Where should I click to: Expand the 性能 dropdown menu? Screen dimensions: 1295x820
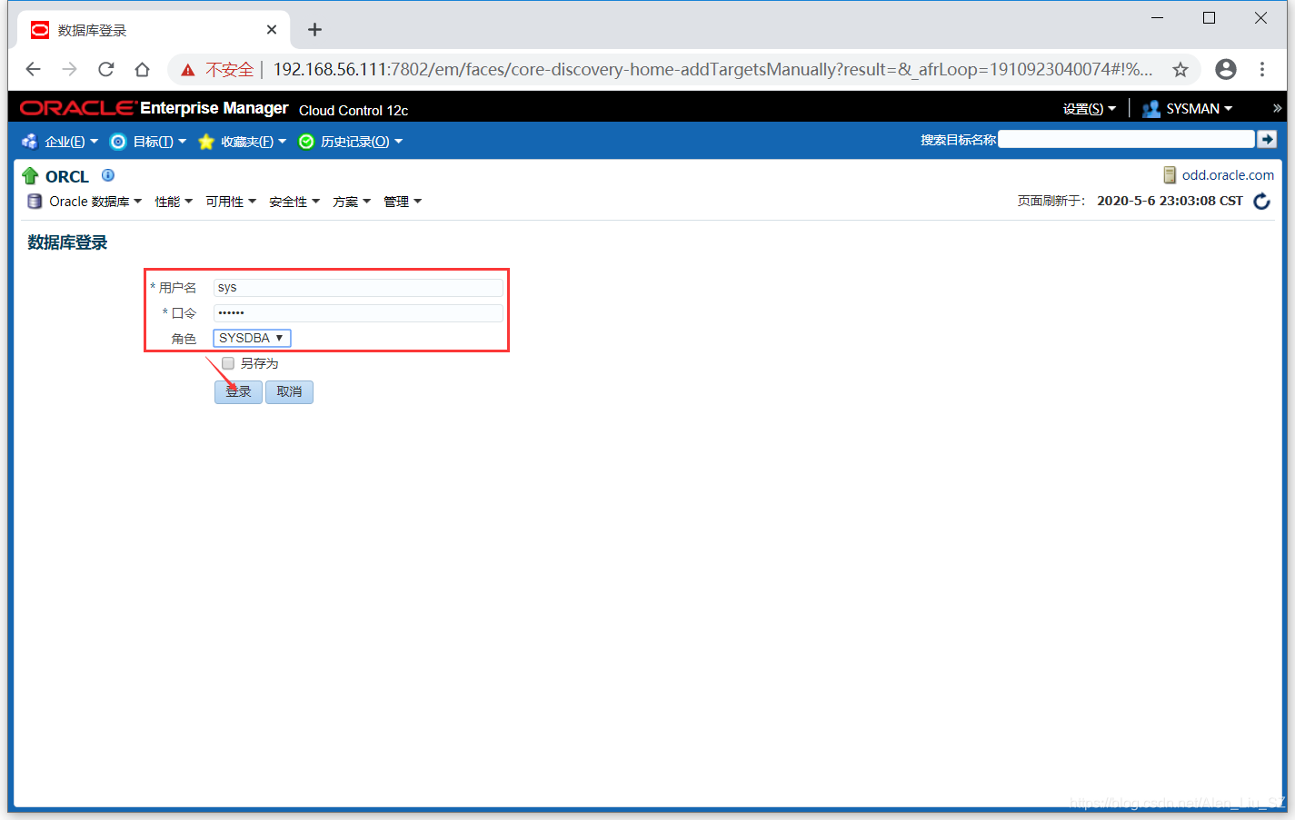[174, 202]
